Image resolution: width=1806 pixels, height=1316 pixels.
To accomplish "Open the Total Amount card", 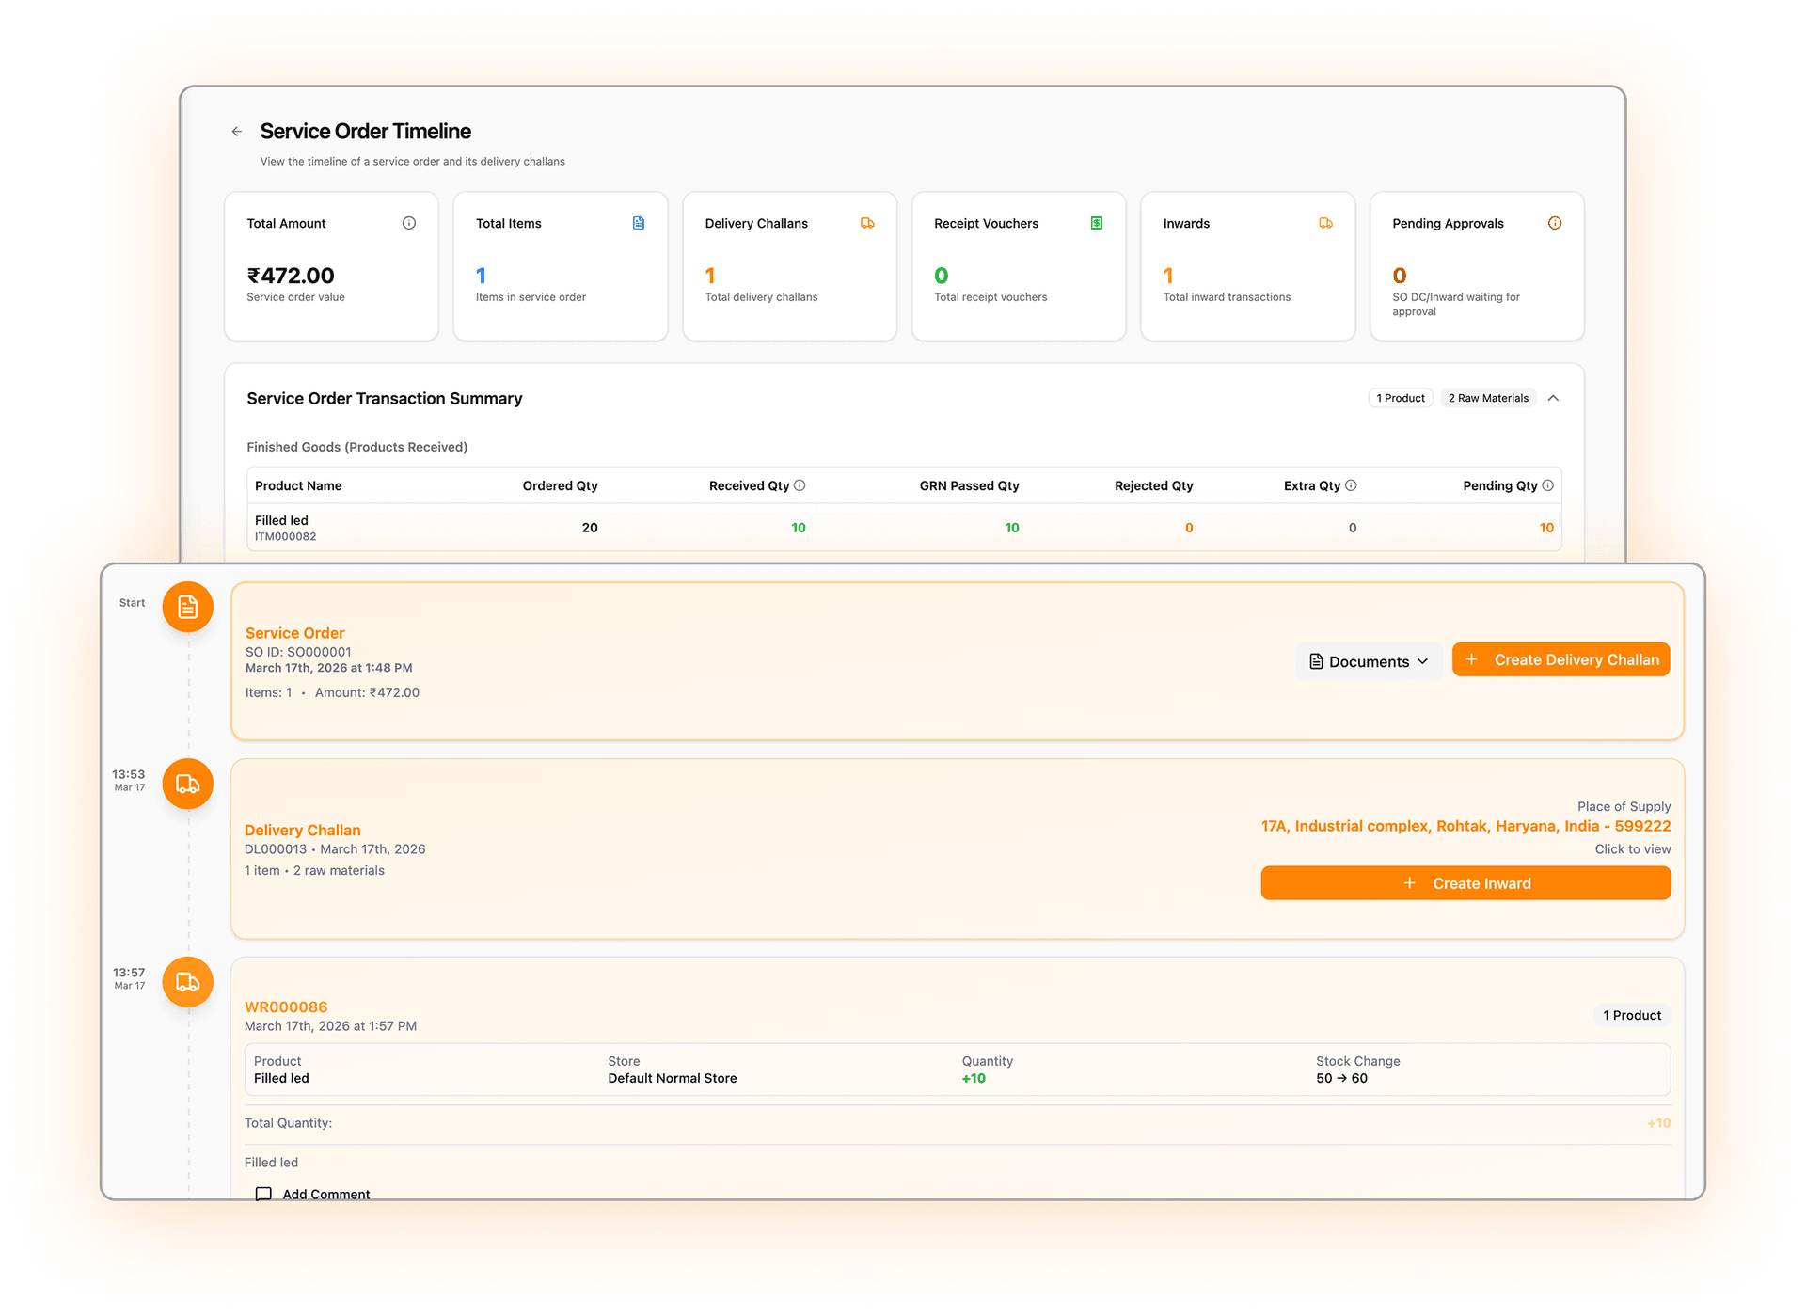I will [331, 266].
